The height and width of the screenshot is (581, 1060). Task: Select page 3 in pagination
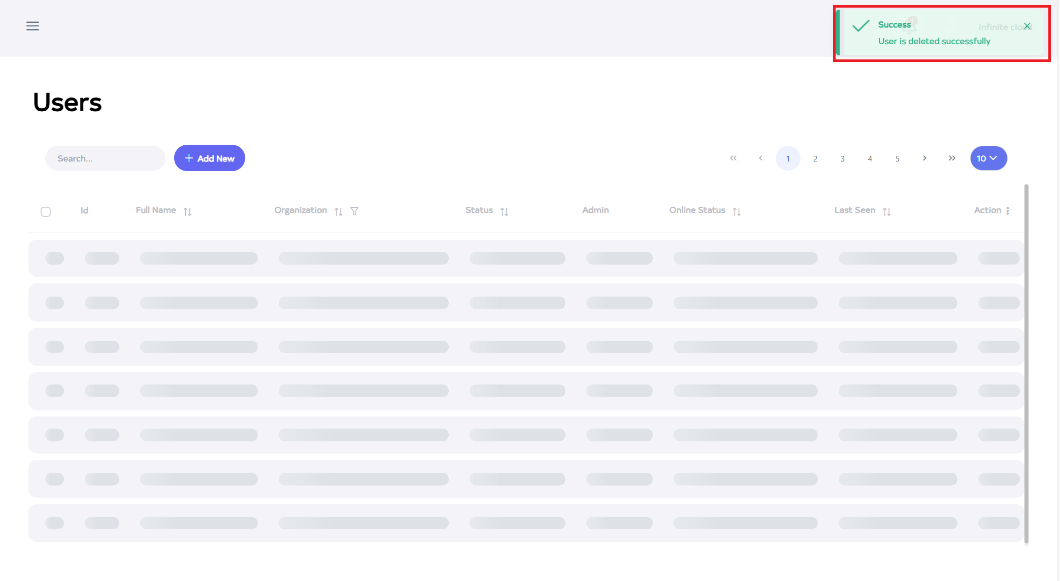click(843, 158)
